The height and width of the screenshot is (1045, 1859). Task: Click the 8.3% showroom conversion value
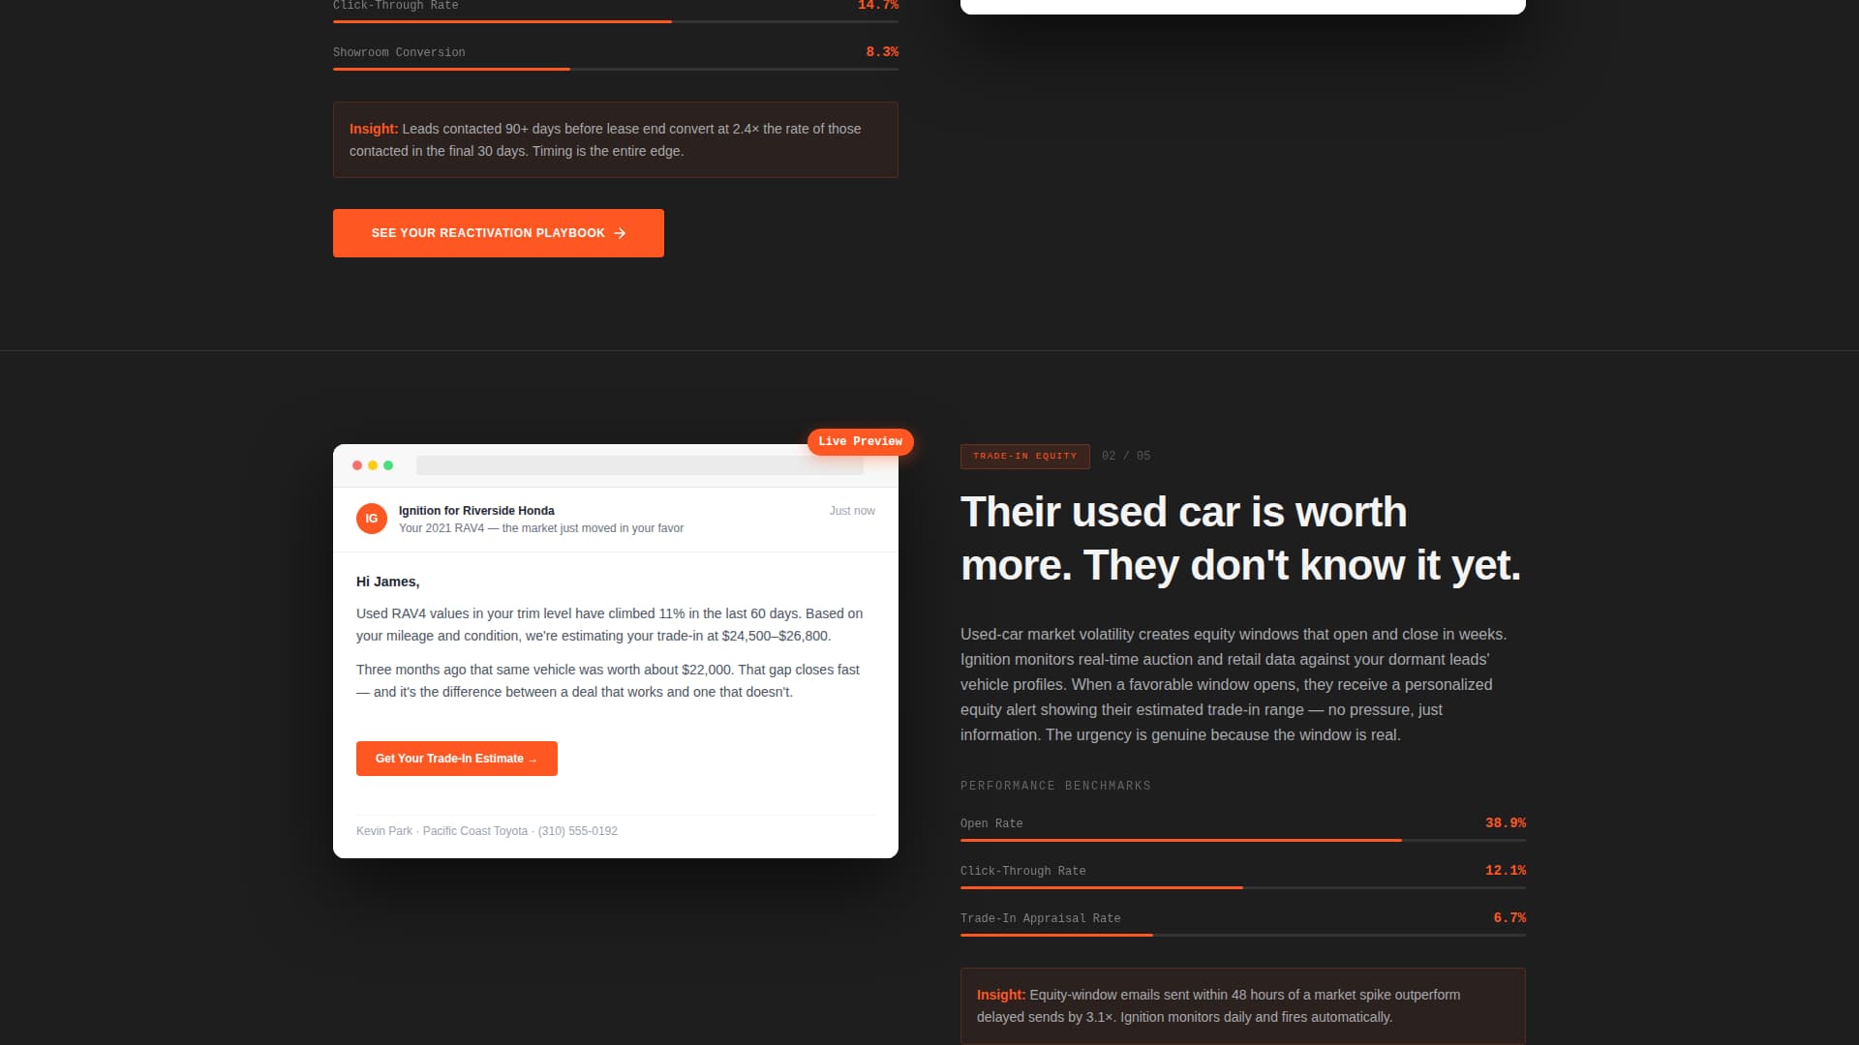[x=882, y=52]
